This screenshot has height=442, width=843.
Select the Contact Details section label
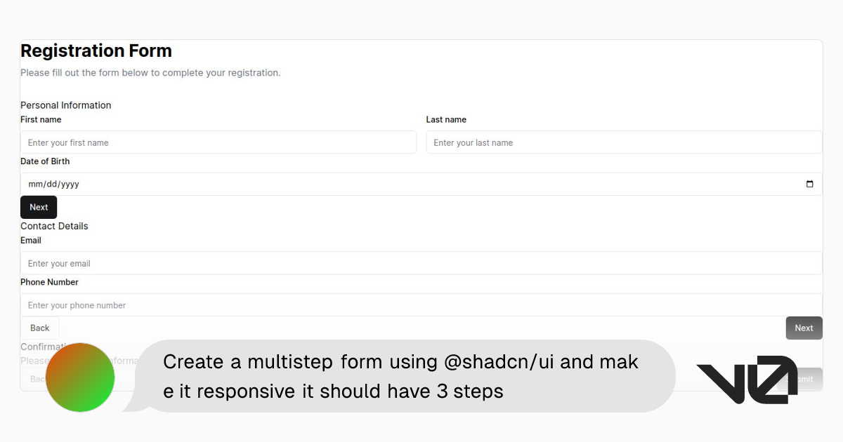pos(54,226)
